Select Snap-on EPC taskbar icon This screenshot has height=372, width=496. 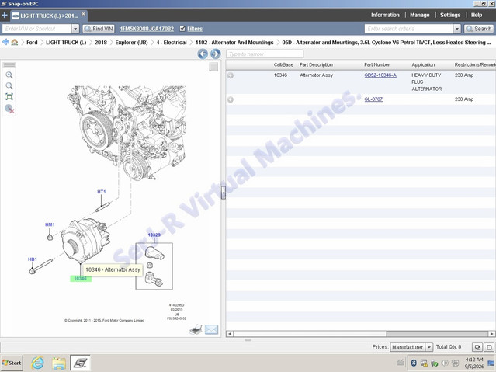click(80, 363)
